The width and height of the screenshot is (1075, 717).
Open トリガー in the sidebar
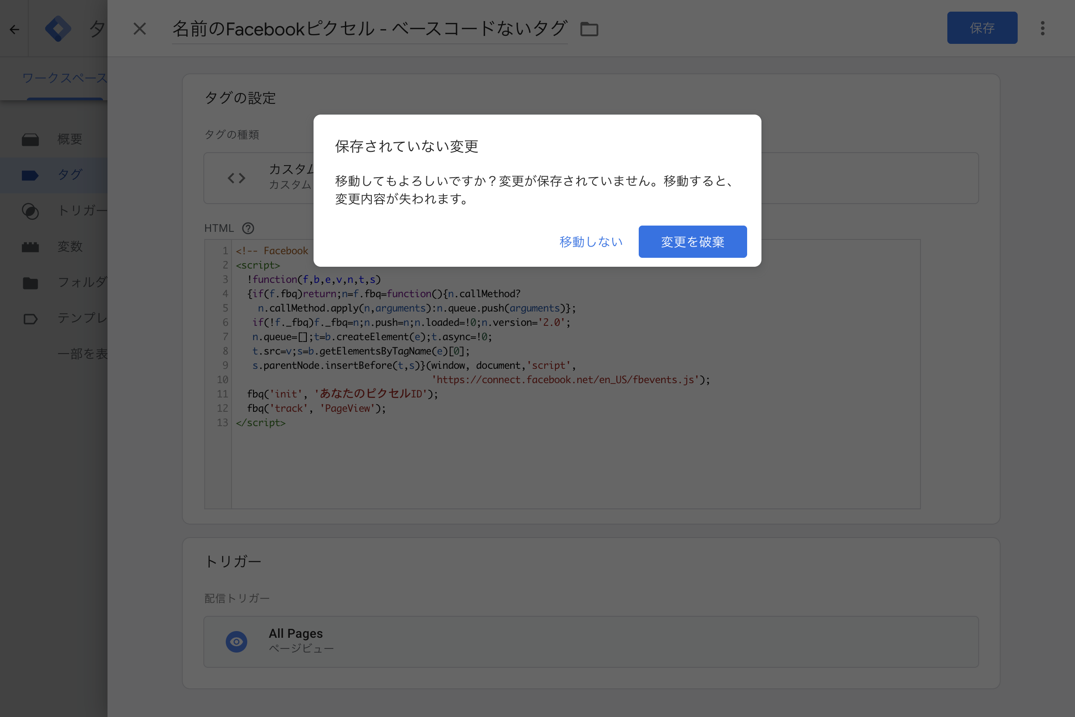point(54,210)
